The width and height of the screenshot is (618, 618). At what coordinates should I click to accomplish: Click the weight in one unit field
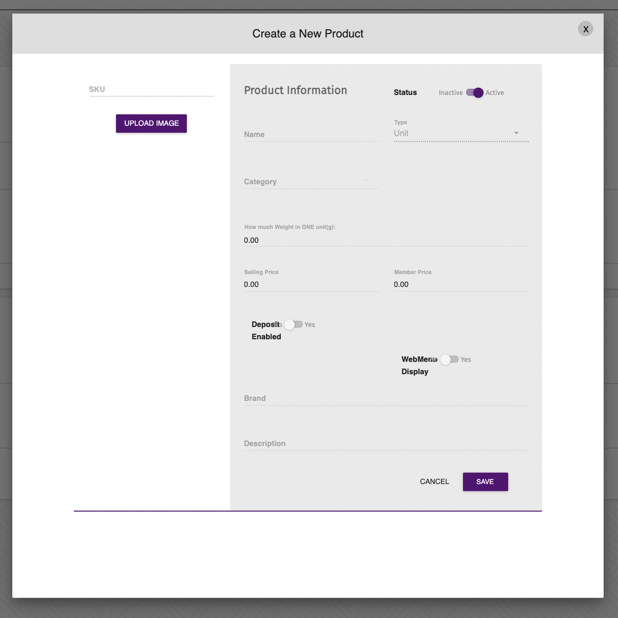(x=386, y=240)
